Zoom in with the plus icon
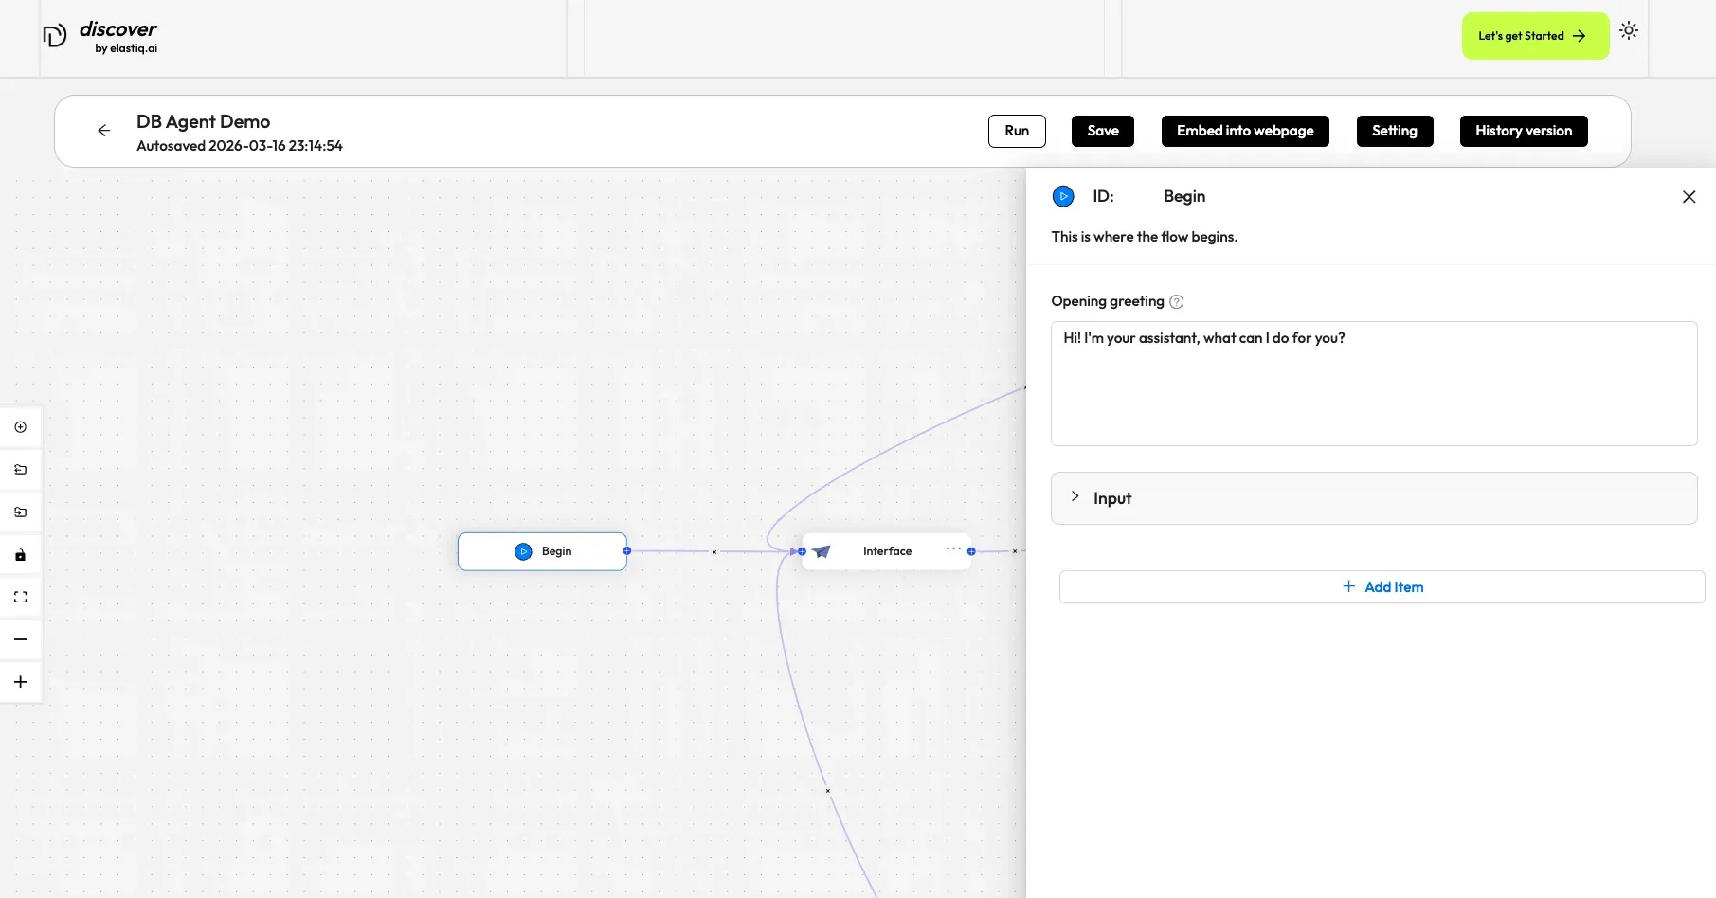The image size is (1716, 898). click(20, 682)
